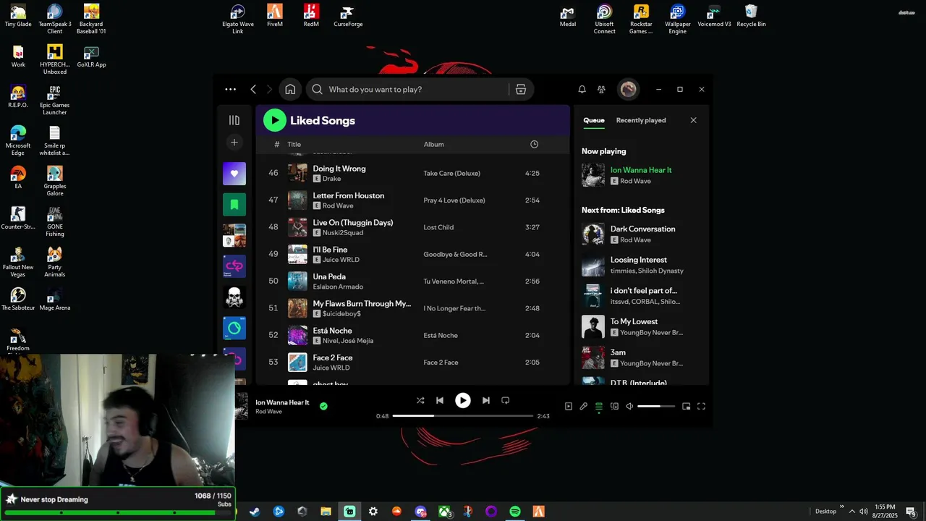Open the artist link 'Drake'
The image size is (926, 521).
[x=331, y=179]
